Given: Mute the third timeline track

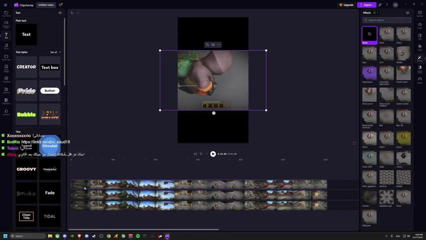Looking at the screenshot, I should [x=76, y=206].
